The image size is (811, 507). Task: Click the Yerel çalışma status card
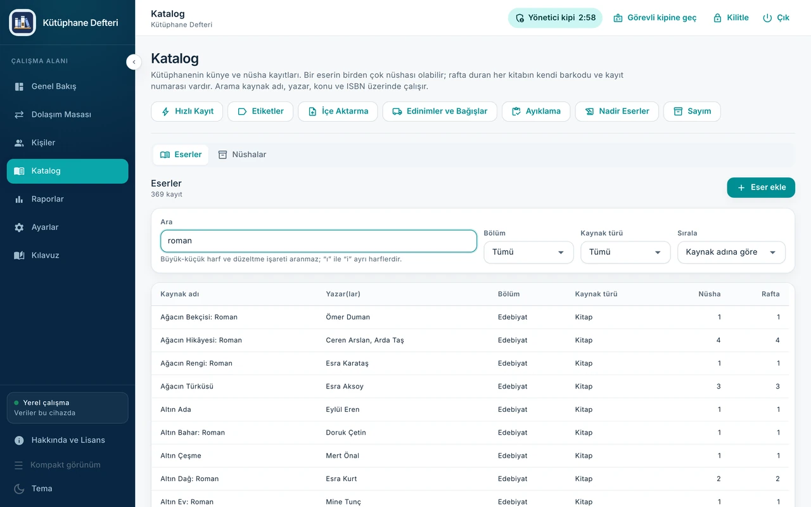point(67,408)
